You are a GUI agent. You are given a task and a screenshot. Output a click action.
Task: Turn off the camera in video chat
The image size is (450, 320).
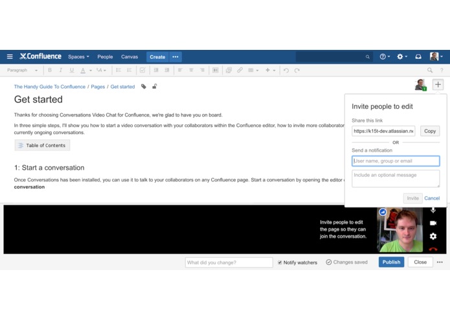coord(433,223)
